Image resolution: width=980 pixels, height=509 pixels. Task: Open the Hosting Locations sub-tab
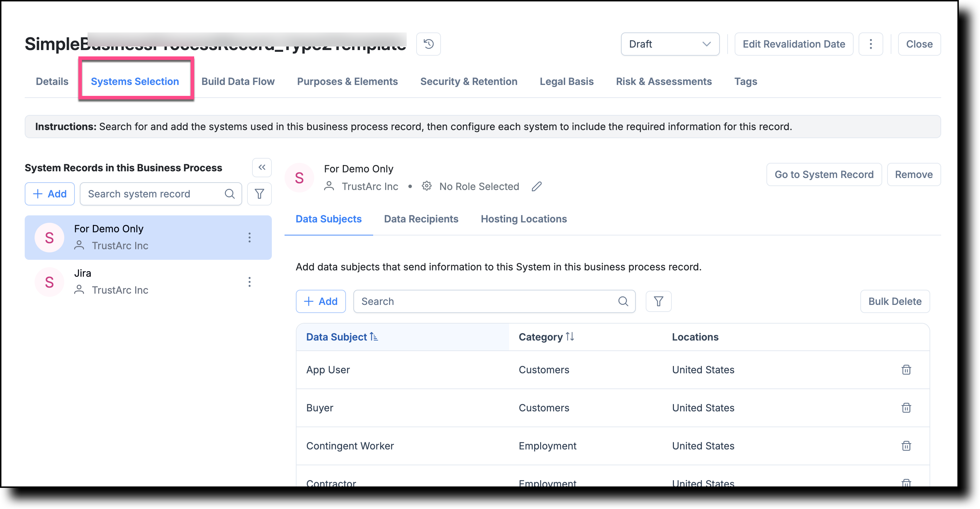[x=524, y=219]
